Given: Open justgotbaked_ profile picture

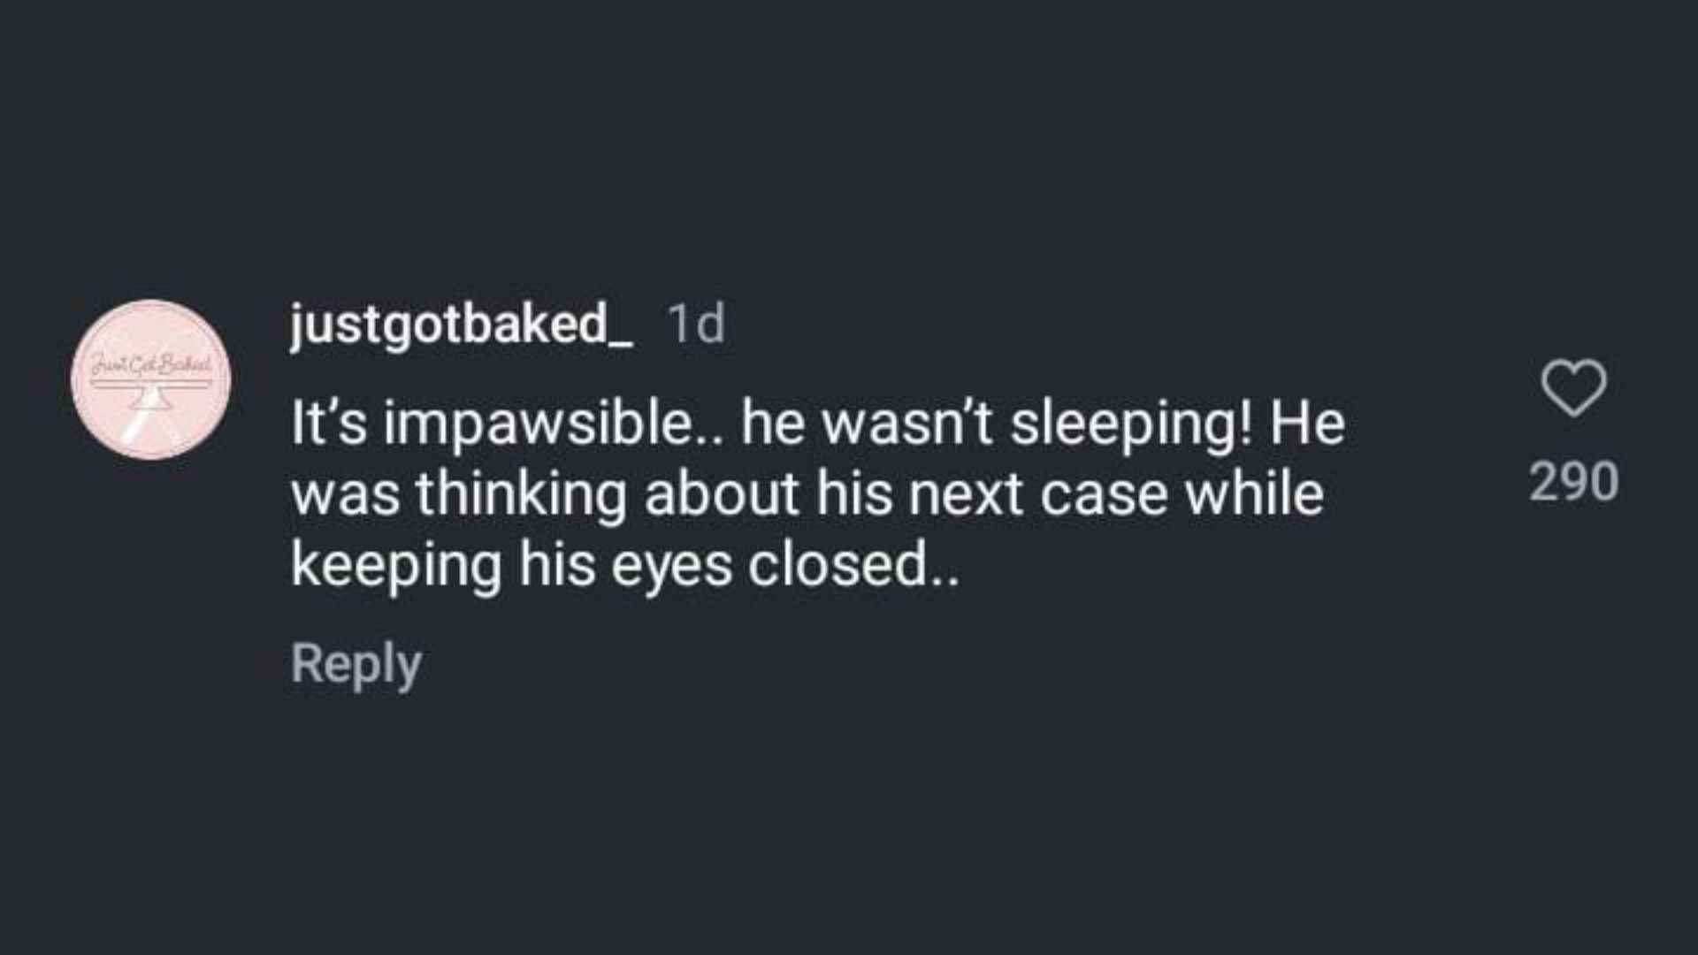Looking at the screenshot, I should click(x=150, y=380).
